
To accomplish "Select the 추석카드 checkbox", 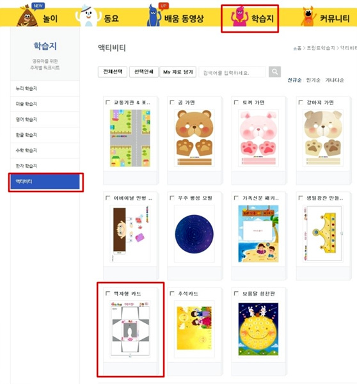I will 172,293.
